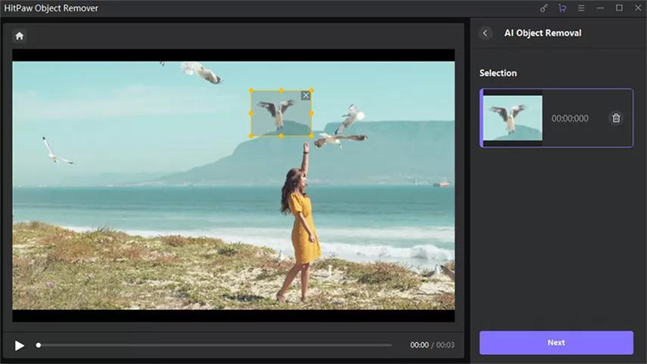Select the bird thumbnail in Selection list
This screenshot has height=364, width=647.
pyautogui.click(x=512, y=118)
